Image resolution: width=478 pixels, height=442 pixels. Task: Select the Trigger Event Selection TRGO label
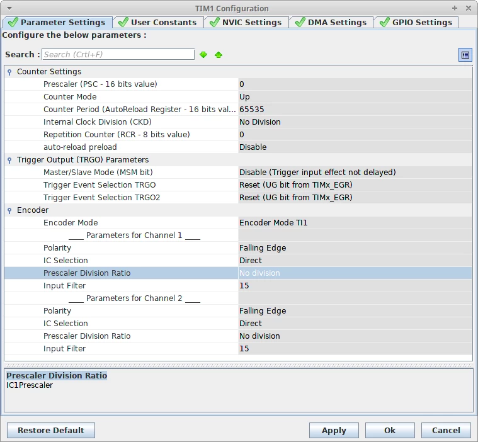pyautogui.click(x=100, y=184)
